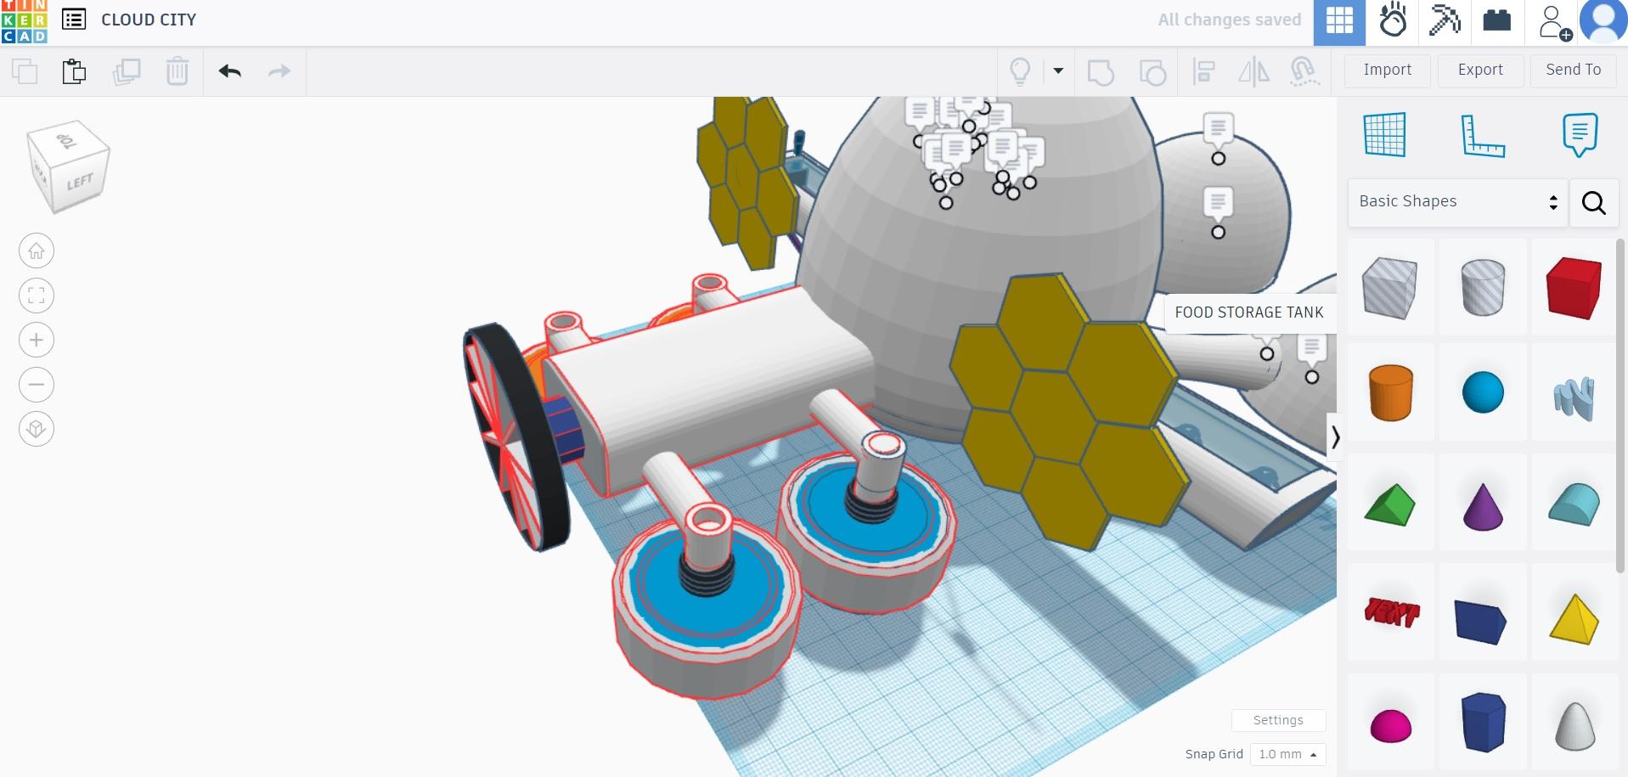Open workplane Settings button
Screen dimensions: 1628x777
1278,720
